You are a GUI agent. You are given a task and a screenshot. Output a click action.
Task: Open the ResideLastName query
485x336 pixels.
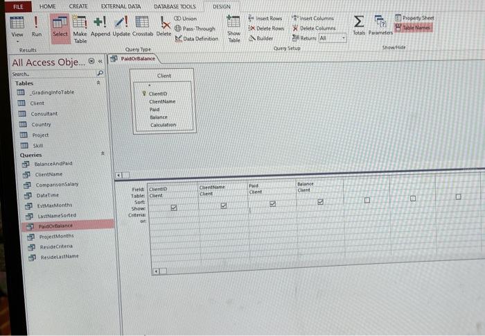pyautogui.click(x=55, y=257)
